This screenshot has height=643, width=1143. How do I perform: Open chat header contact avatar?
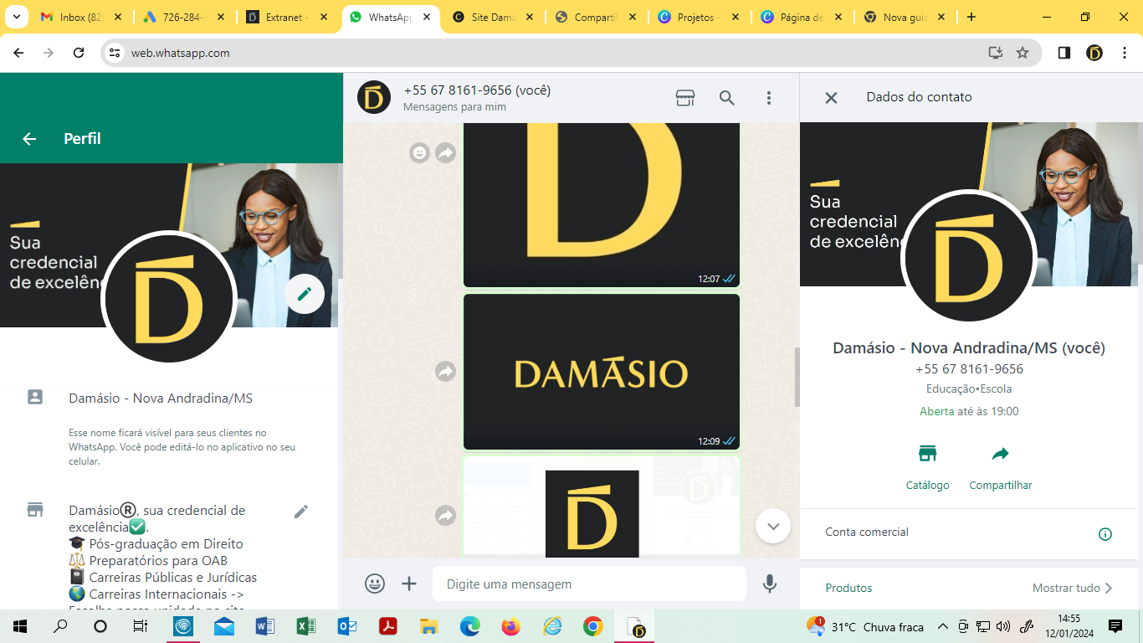point(374,98)
